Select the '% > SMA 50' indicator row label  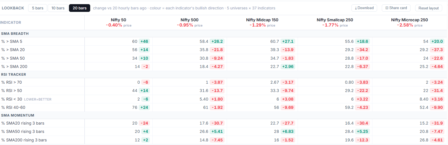(x=13, y=58)
